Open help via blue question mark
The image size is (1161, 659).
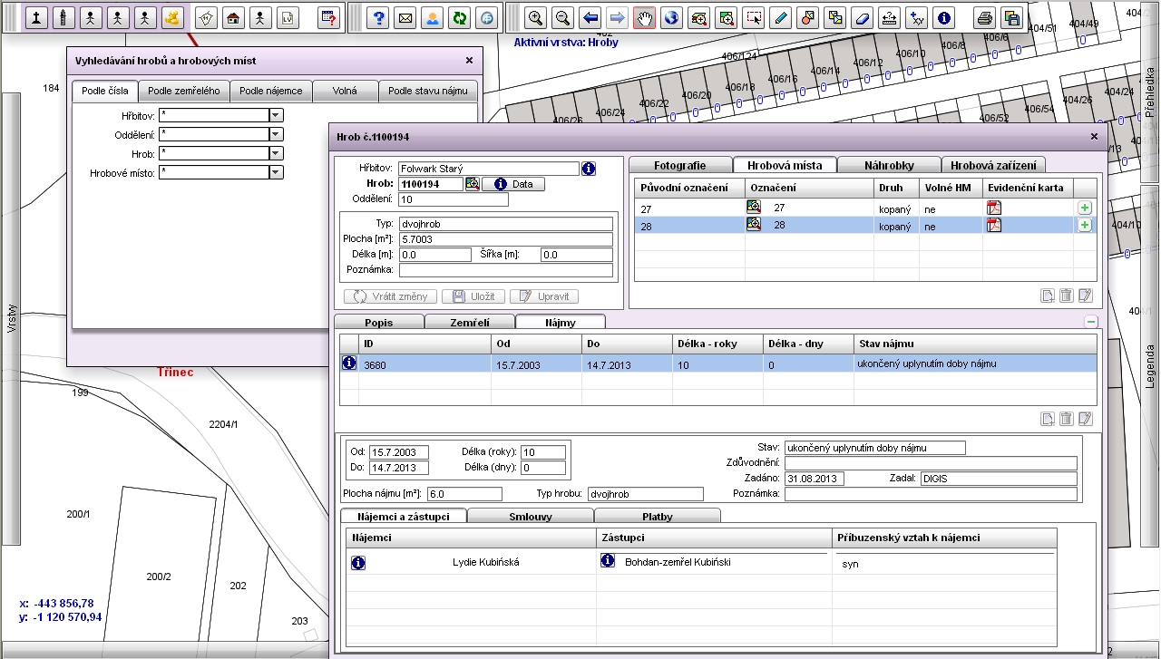379,18
